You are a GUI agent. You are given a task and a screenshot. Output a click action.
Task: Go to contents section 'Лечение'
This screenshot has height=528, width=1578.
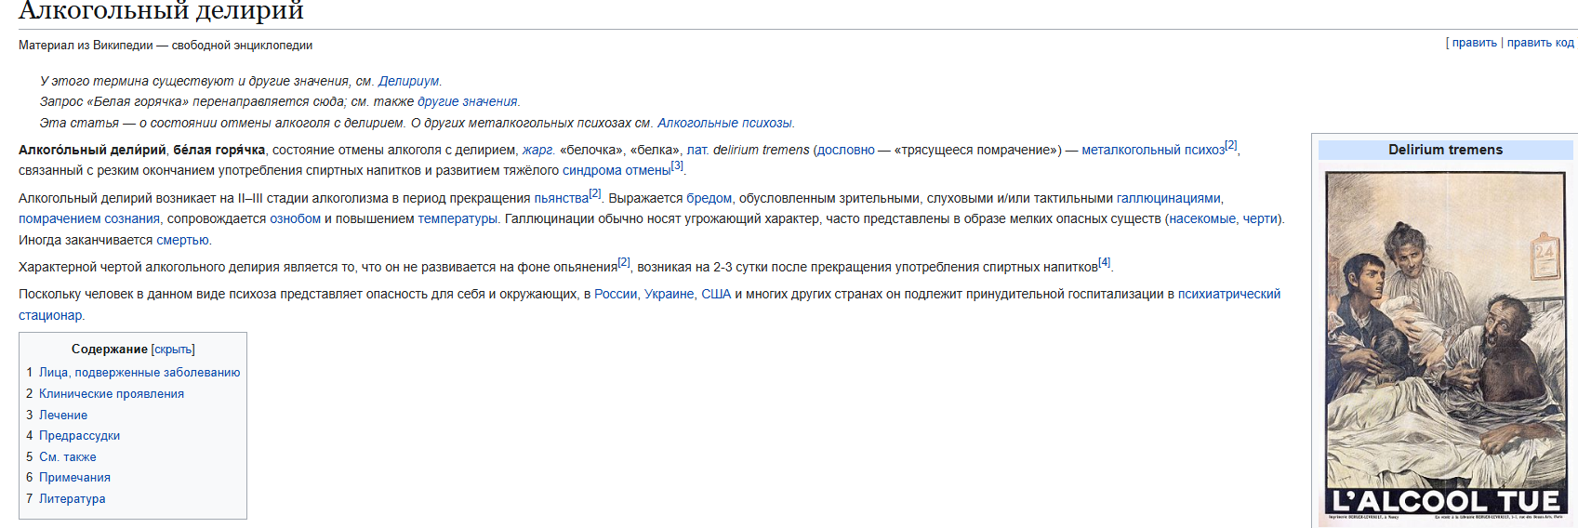click(x=63, y=416)
